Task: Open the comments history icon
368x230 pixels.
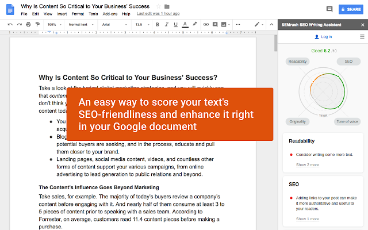Action: [x=329, y=9]
